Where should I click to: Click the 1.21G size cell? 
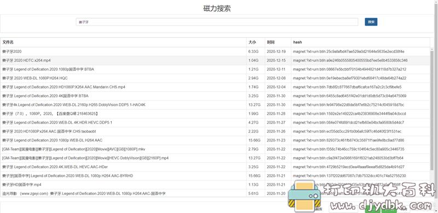pos(253,69)
